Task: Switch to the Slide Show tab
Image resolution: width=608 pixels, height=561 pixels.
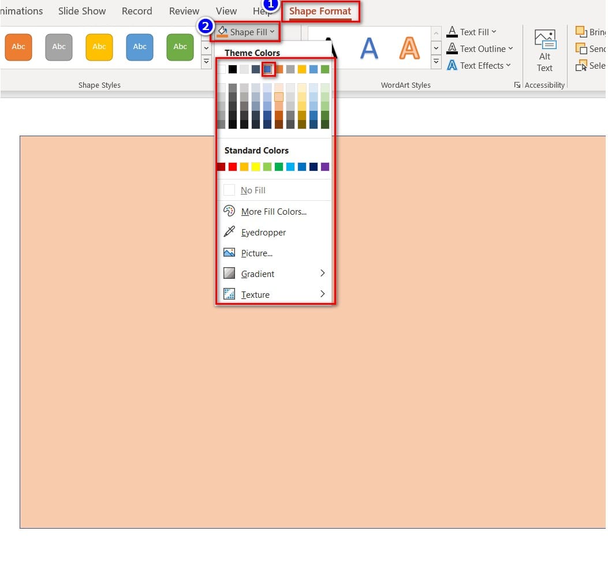Action: pos(82,11)
